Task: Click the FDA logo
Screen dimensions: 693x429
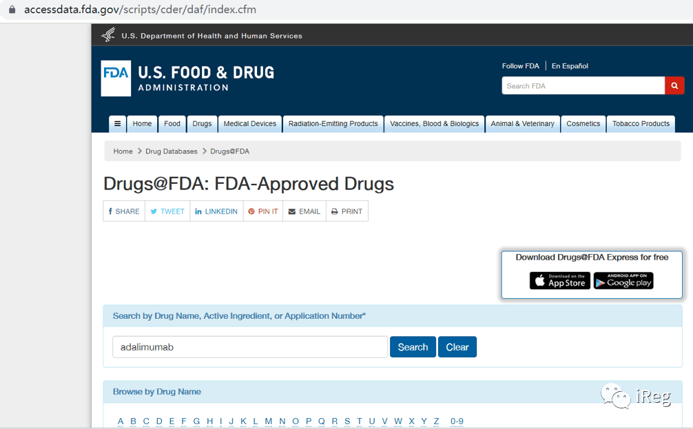Action: click(x=116, y=79)
